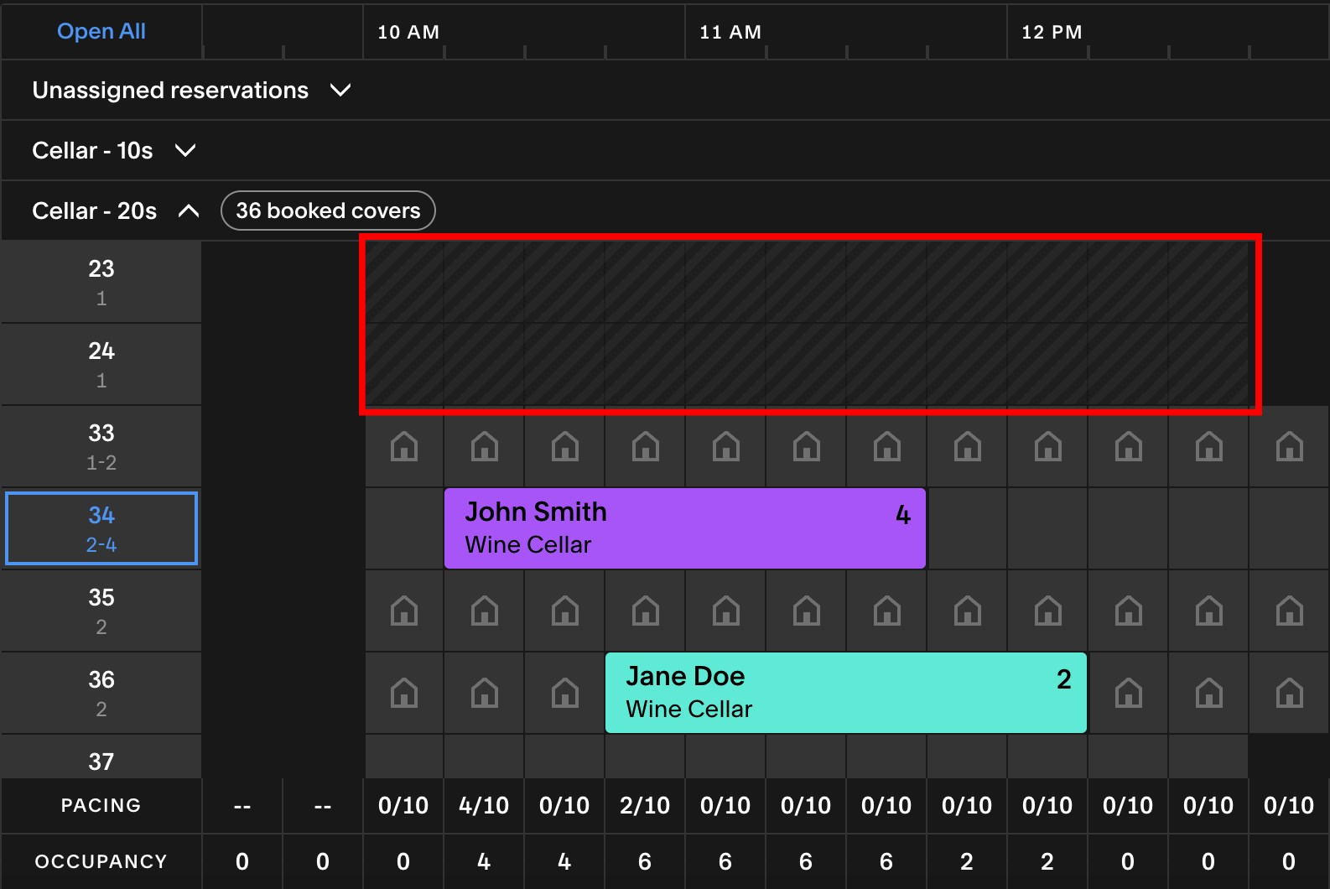Click table 33 house icon at 11:45 AM
Screen dimensions: 1330x889
pyautogui.click(x=968, y=446)
